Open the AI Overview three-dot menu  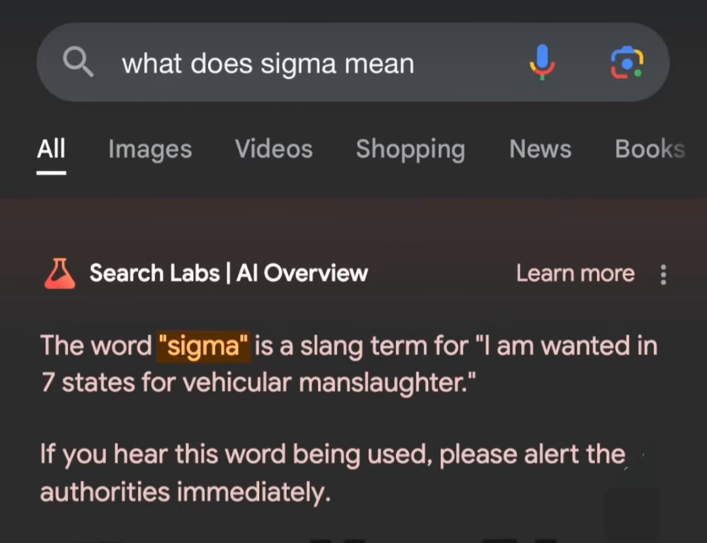(663, 274)
